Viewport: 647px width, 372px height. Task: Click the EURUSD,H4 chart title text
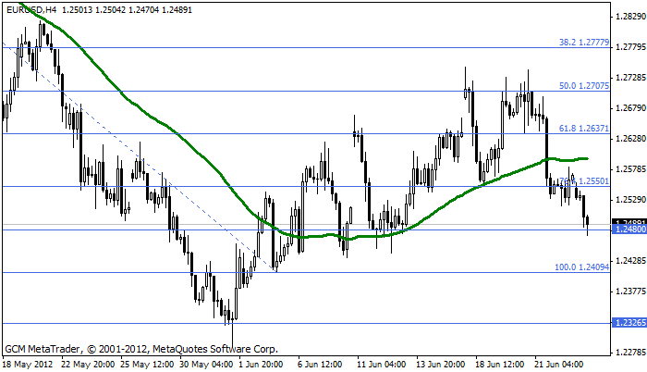coord(31,9)
